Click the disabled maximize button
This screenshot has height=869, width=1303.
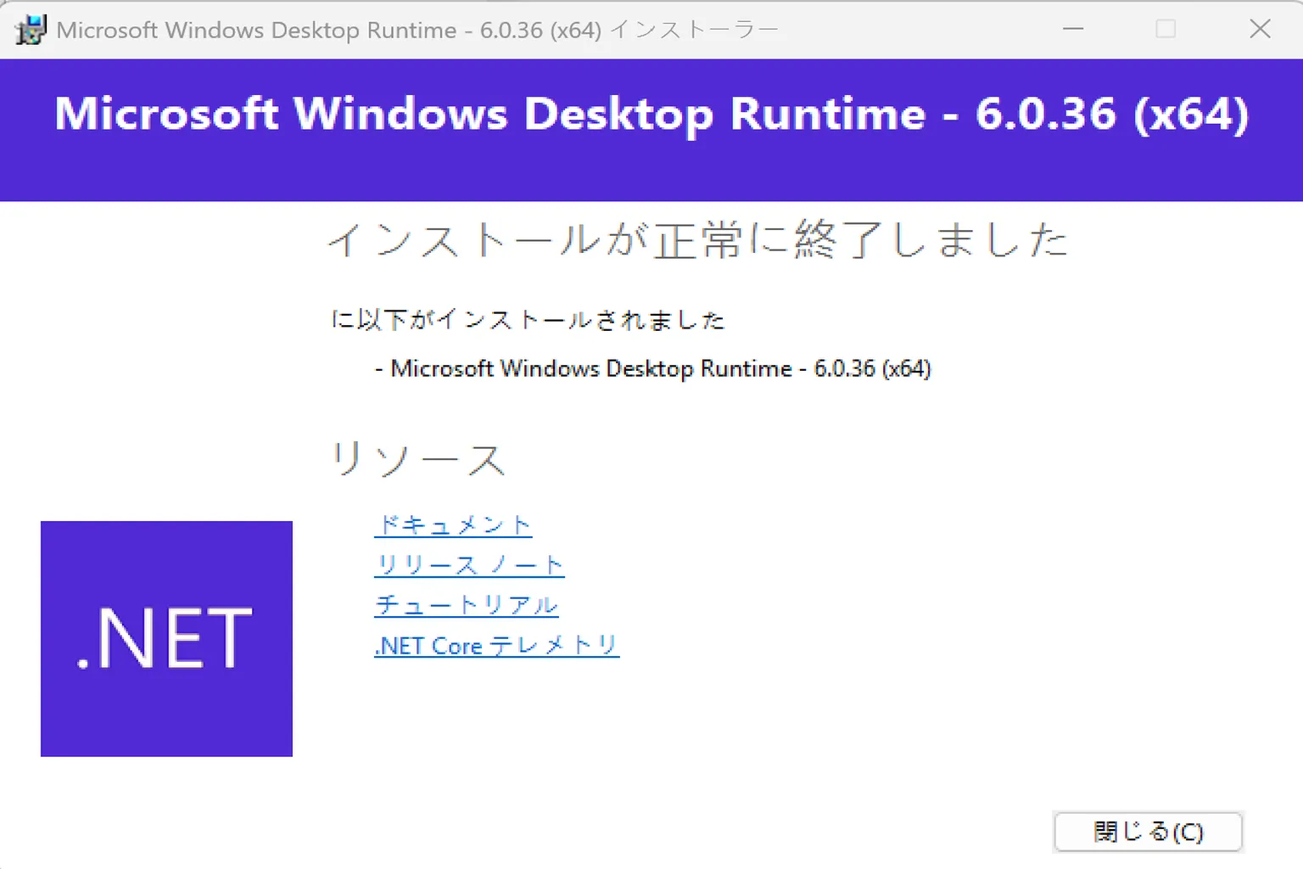click(1166, 29)
